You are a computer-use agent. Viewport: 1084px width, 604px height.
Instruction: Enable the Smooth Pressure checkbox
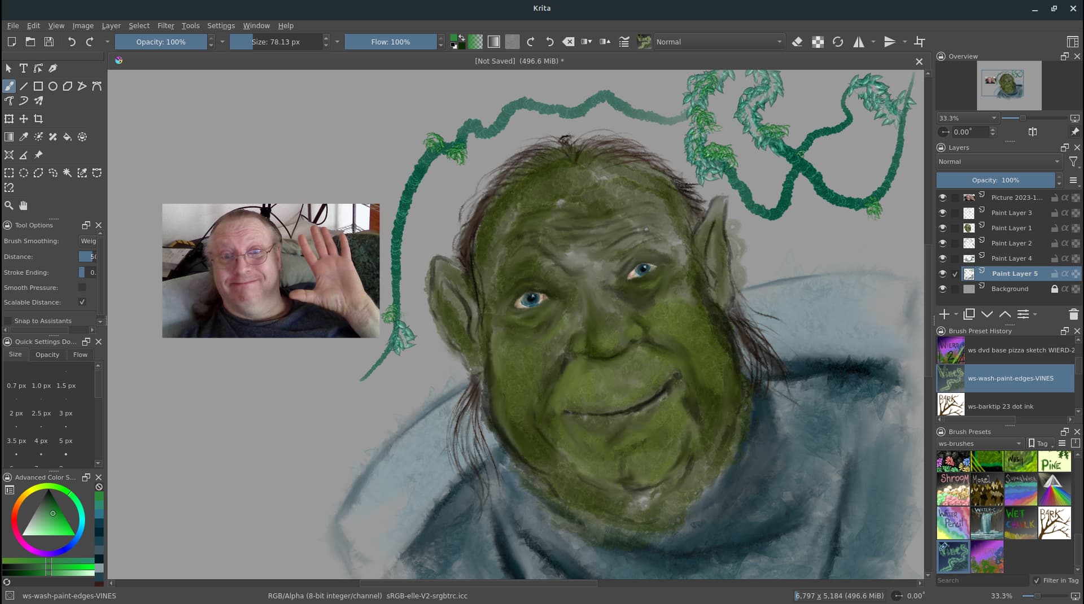click(82, 288)
